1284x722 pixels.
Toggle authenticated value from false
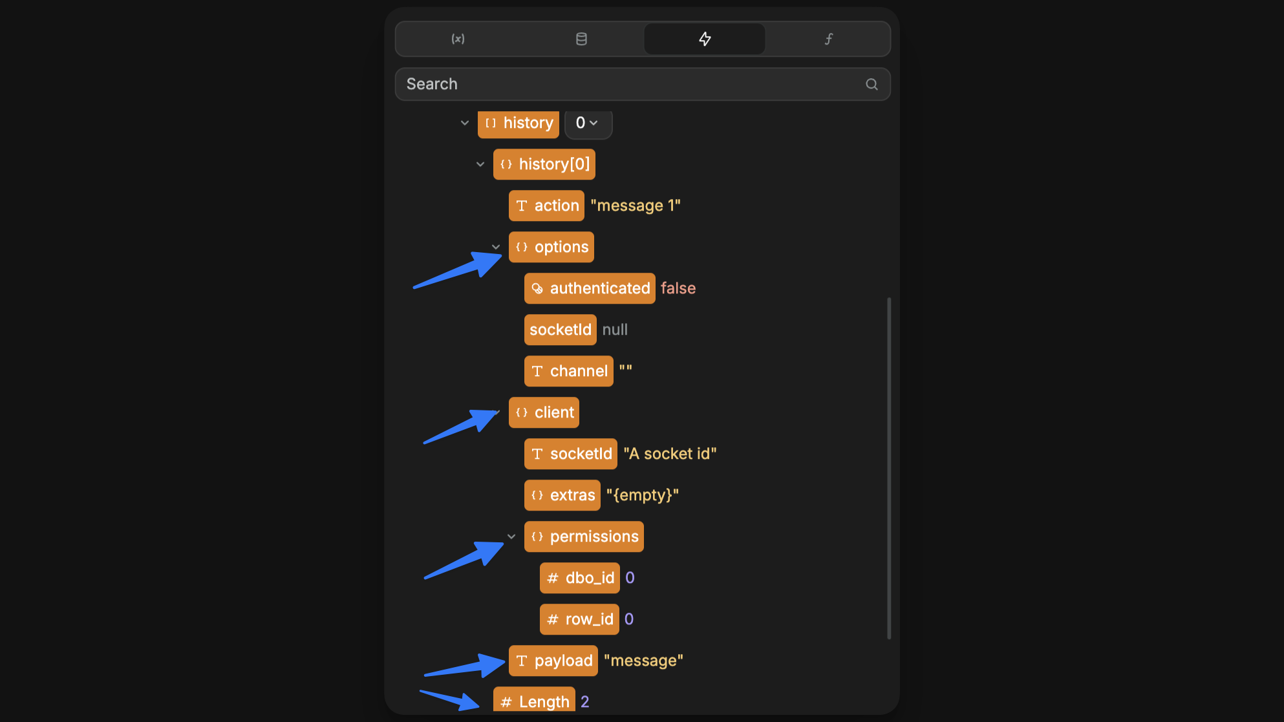pos(679,288)
